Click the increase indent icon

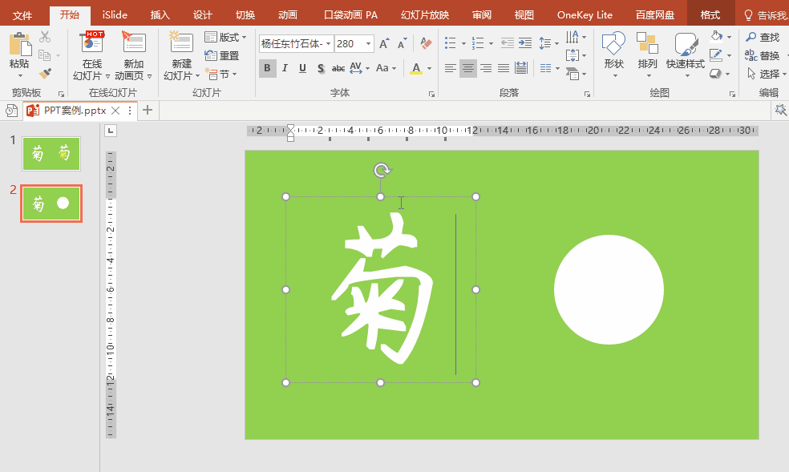524,43
